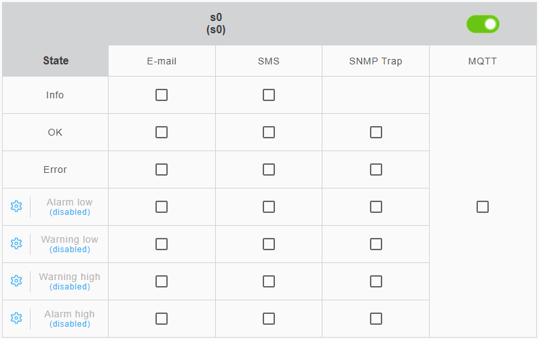Image resolution: width=539 pixels, height=339 pixels.
Task: Click the disabled link under Alarm low
Action: click(x=69, y=212)
